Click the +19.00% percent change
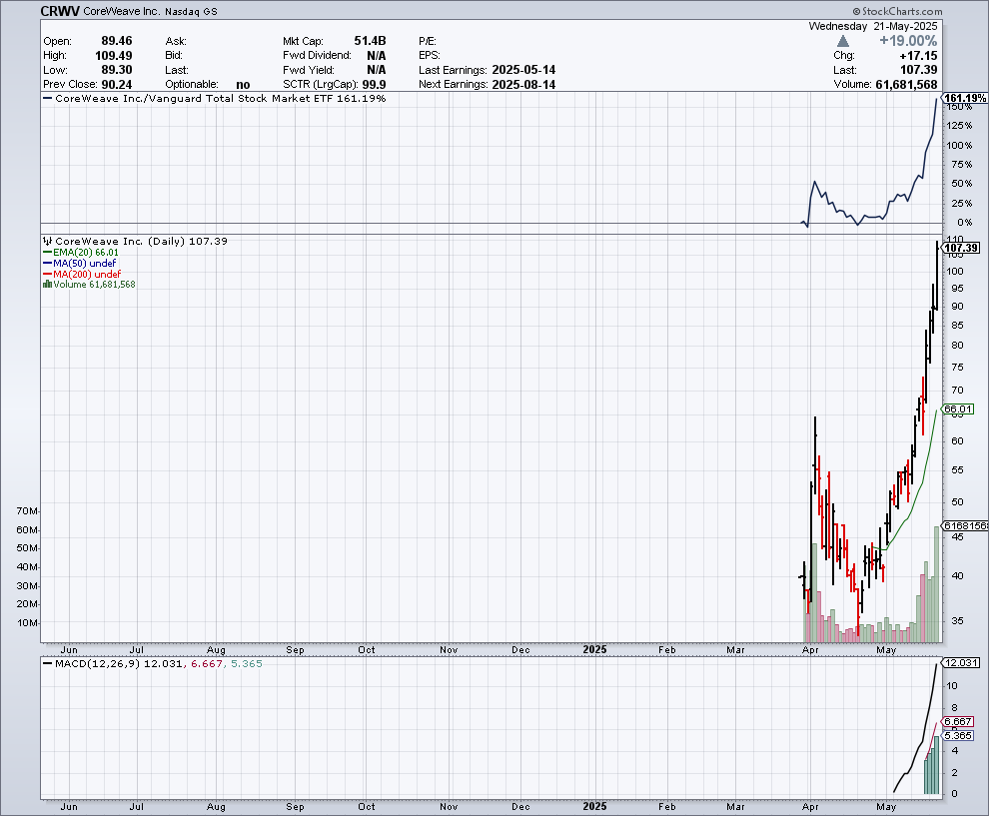The width and height of the screenshot is (989, 816). pyautogui.click(x=908, y=41)
